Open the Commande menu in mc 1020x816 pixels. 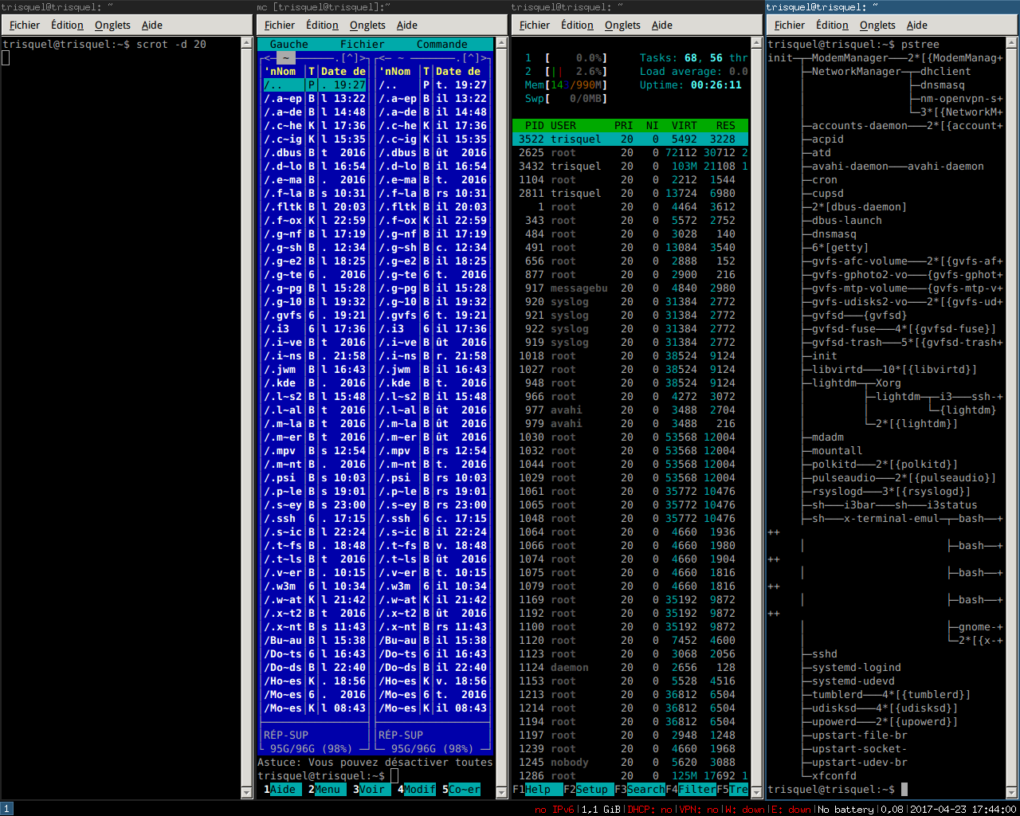442,45
